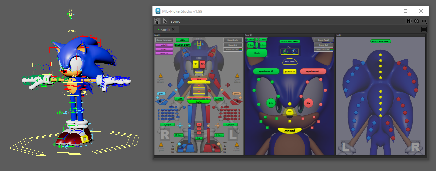This screenshot has height=171, width=436.
Task: Select L_Arm green button
Action: (219, 99)
